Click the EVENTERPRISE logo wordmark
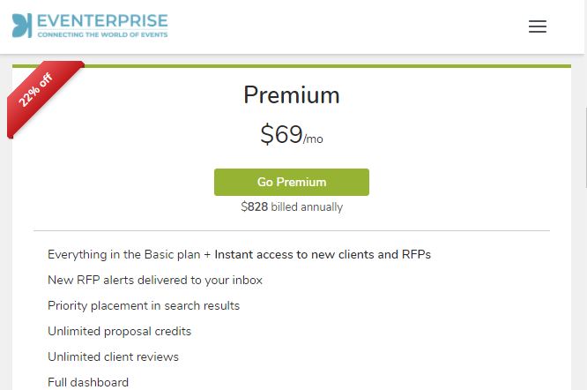 tap(102, 20)
